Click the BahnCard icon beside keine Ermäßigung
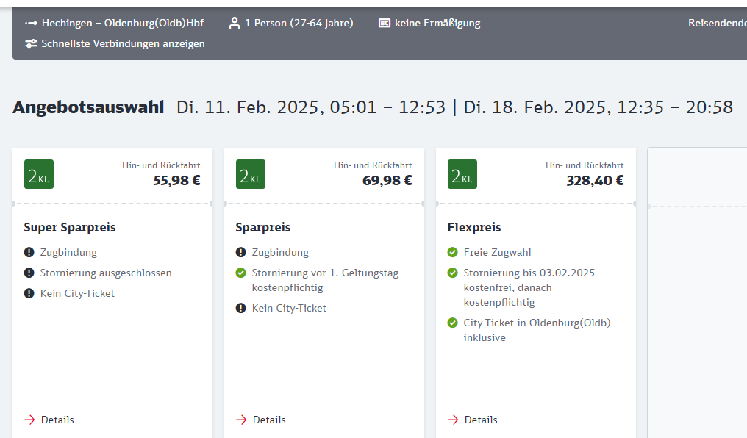 385,24
